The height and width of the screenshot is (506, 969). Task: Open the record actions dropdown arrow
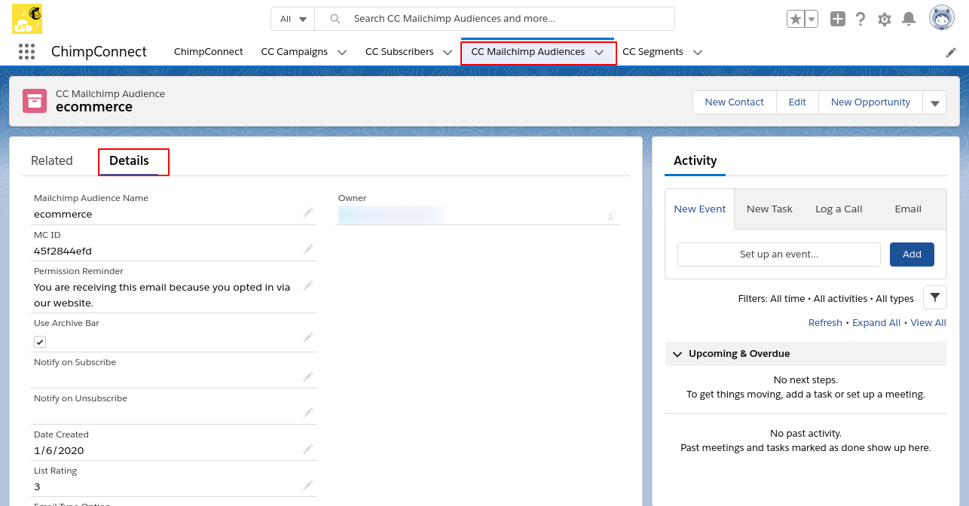[934, 103]
